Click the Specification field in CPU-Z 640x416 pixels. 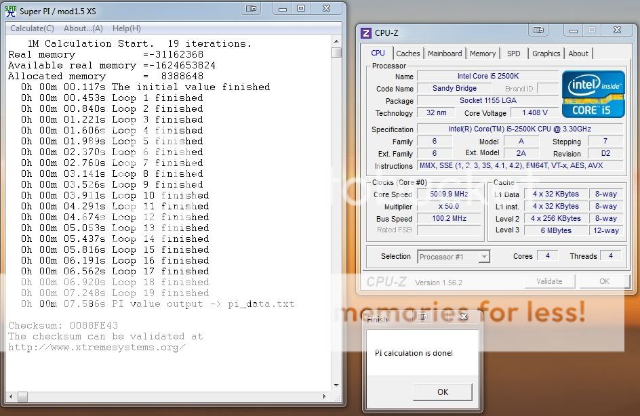[519, 129]
